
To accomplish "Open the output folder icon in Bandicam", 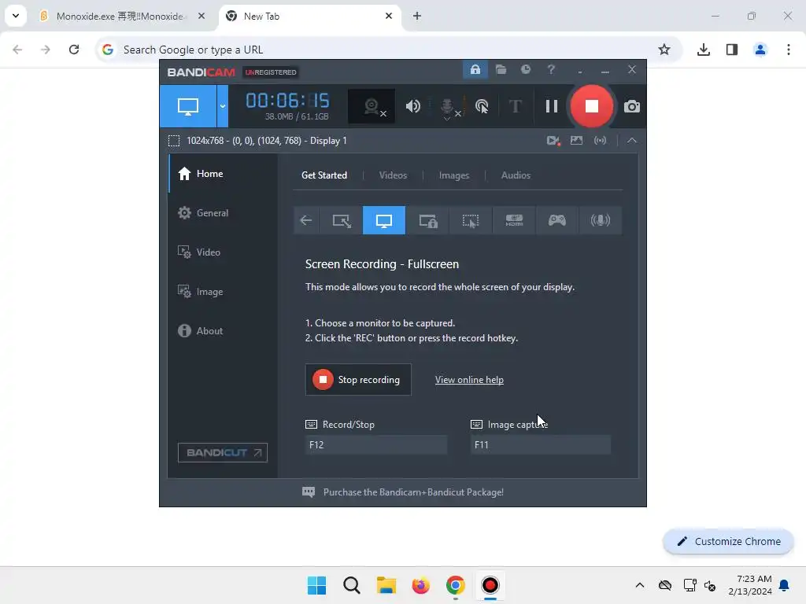I will click(x=501, y=69).
